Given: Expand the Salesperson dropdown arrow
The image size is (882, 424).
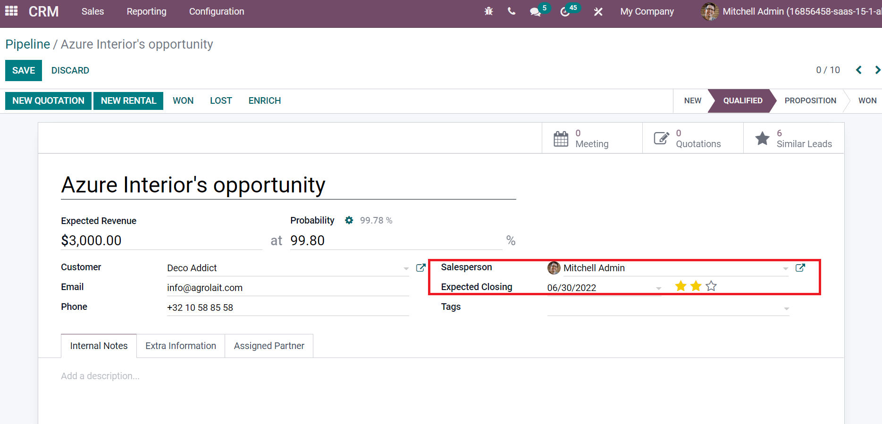Looking at the screenshot, I should 785,269.
